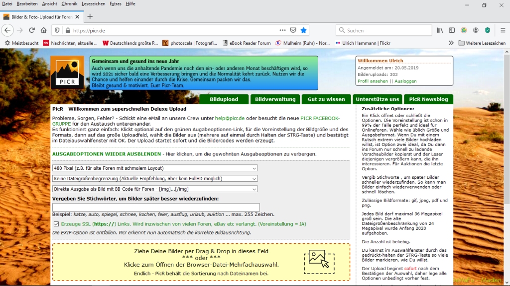Open the Direkte Ausgabe BB-Code format dropdown
510x286 pixels.
[154, 189]
